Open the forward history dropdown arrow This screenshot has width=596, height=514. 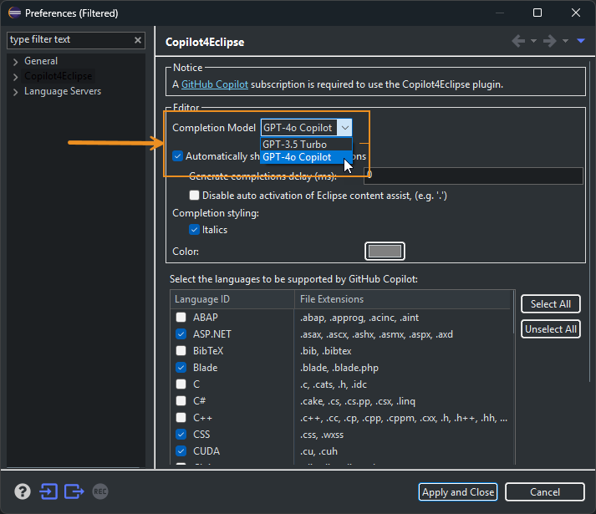pyautogui.click(x=566, y=41)
